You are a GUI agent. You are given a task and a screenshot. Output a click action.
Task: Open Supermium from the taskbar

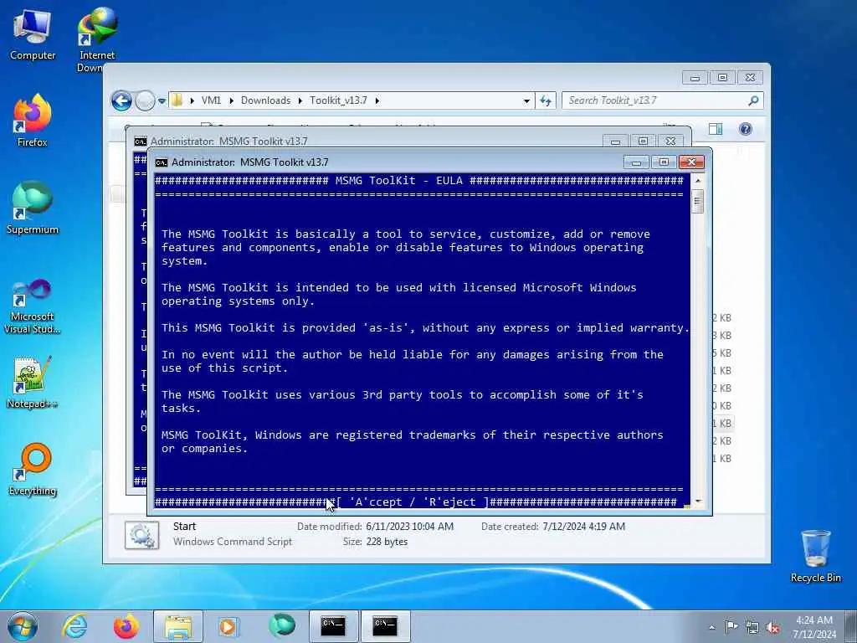(281, 626)
